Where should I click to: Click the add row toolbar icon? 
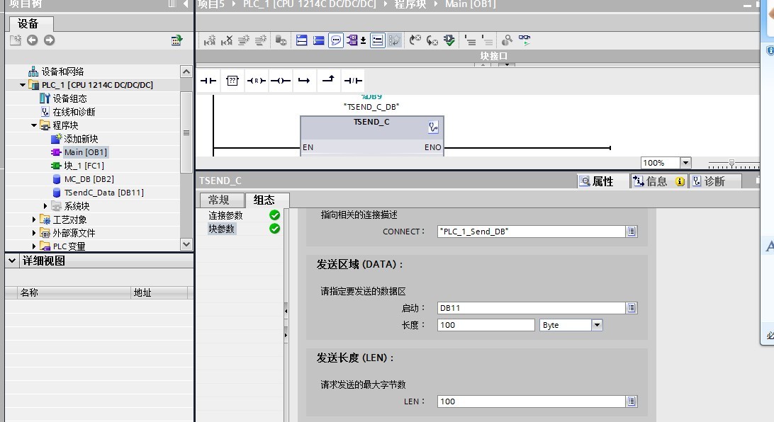pyautogui.click(x=260, y=40)
